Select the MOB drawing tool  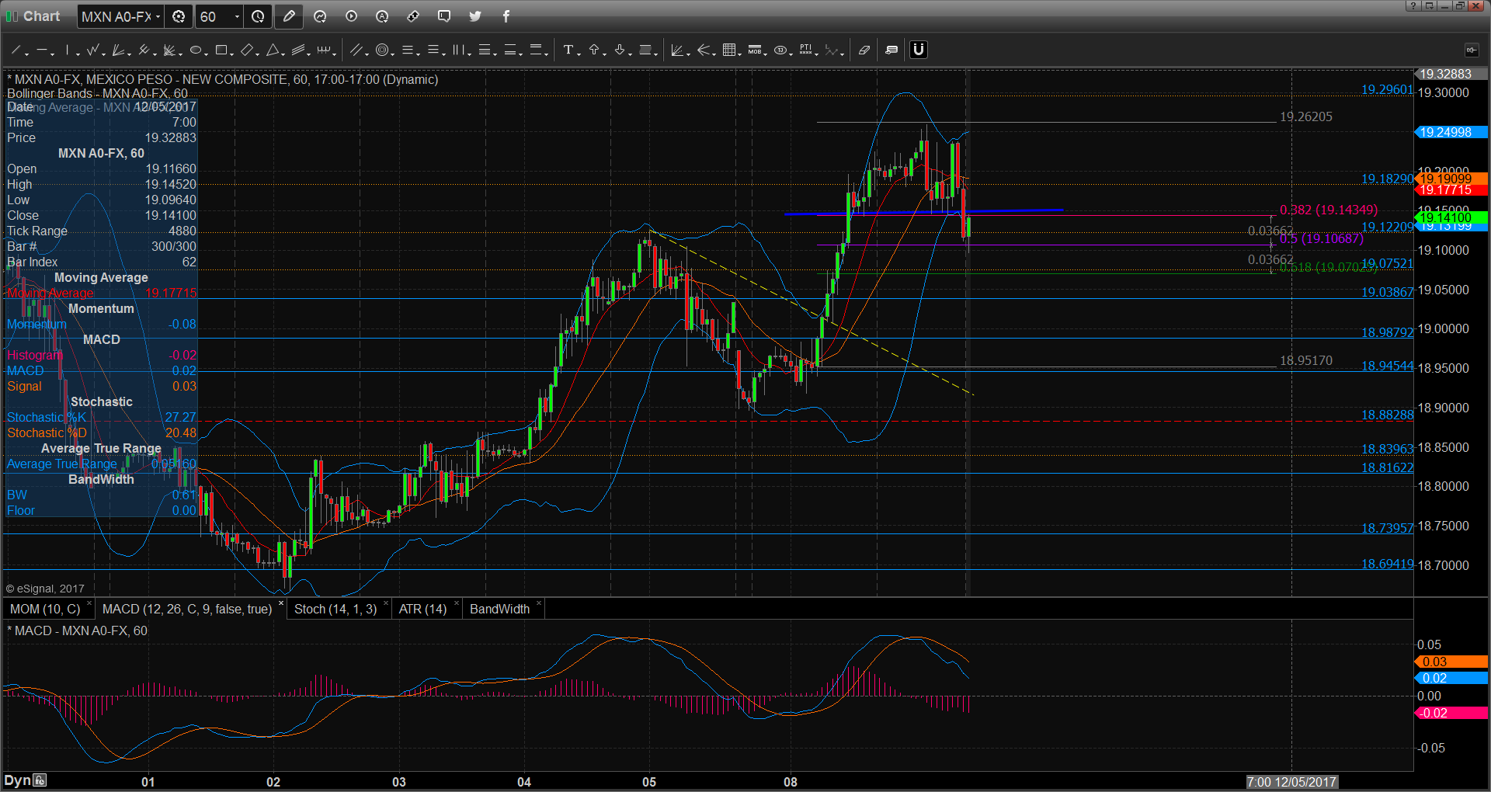click(754, 50)
